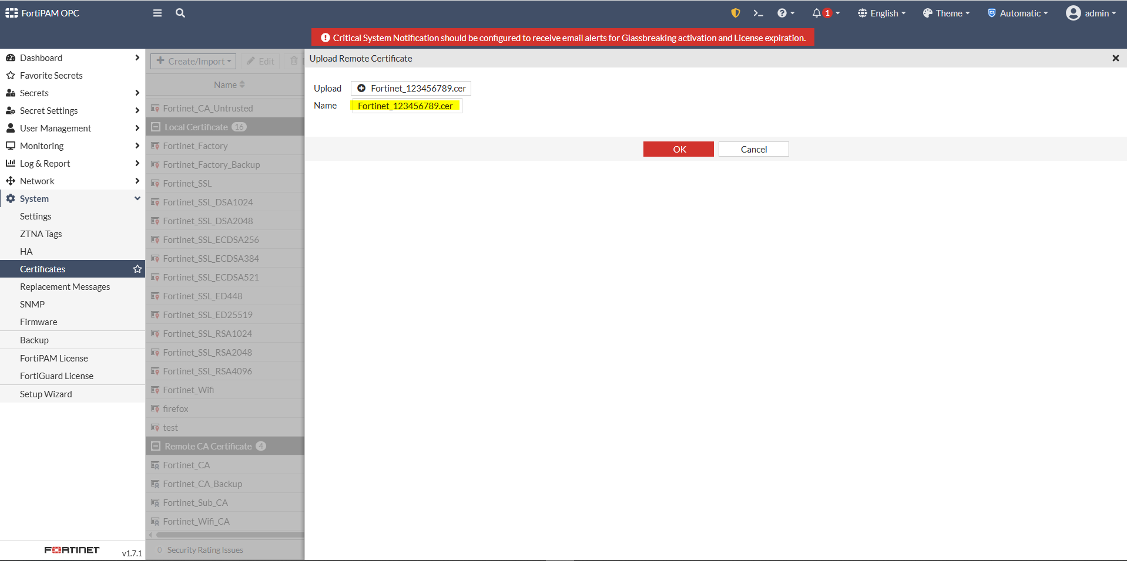
Task: Open the help question mark menu
Action: coord(786,13)
